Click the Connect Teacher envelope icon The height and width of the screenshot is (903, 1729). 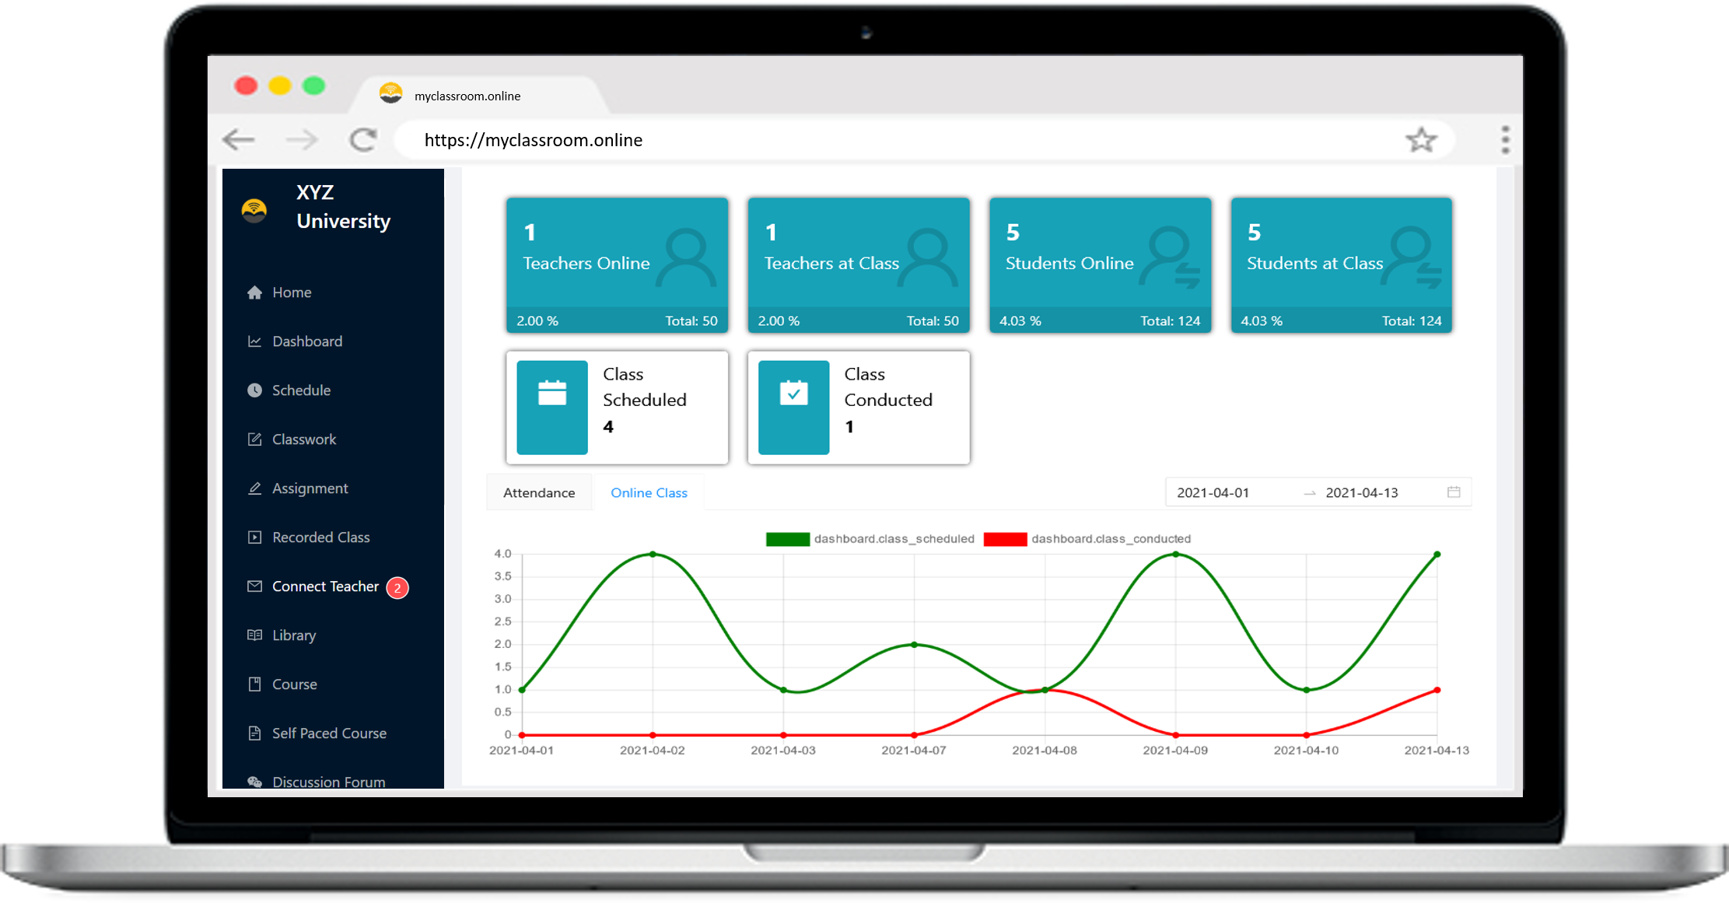coord(254,586)
